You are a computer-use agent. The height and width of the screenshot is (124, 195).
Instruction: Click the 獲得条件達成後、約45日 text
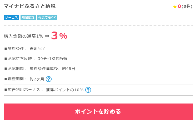[x=52, y=69]
